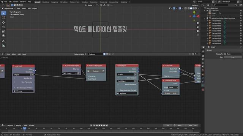The image size is (243, 136).
Task: Open the shading options dropdown arrow
Action: (199, 8)
